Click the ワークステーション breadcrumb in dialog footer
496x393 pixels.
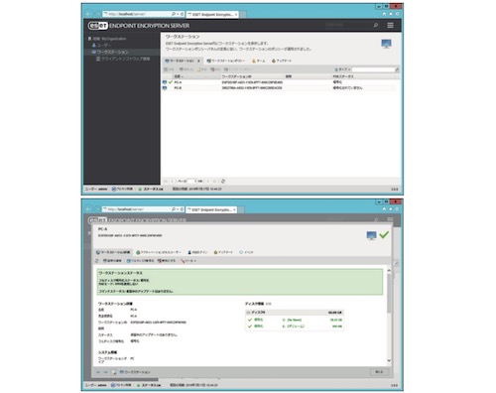point(135,372)
